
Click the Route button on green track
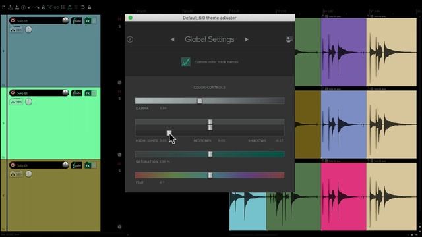point(76,93)
